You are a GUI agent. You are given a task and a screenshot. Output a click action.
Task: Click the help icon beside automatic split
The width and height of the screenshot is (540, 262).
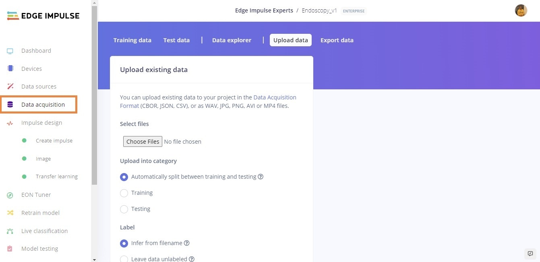click(x=261, y=177)
